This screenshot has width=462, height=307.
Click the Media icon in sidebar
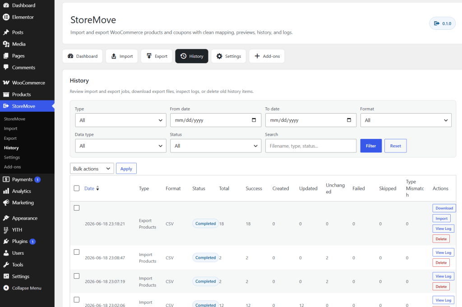[x=6, y=44]
